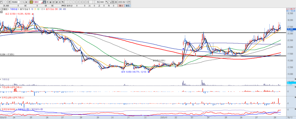The height and width of the screenshot is (119, 296).
Task: Open the dropdown arrow at top-left toolbar
Action: coord(6,2)
